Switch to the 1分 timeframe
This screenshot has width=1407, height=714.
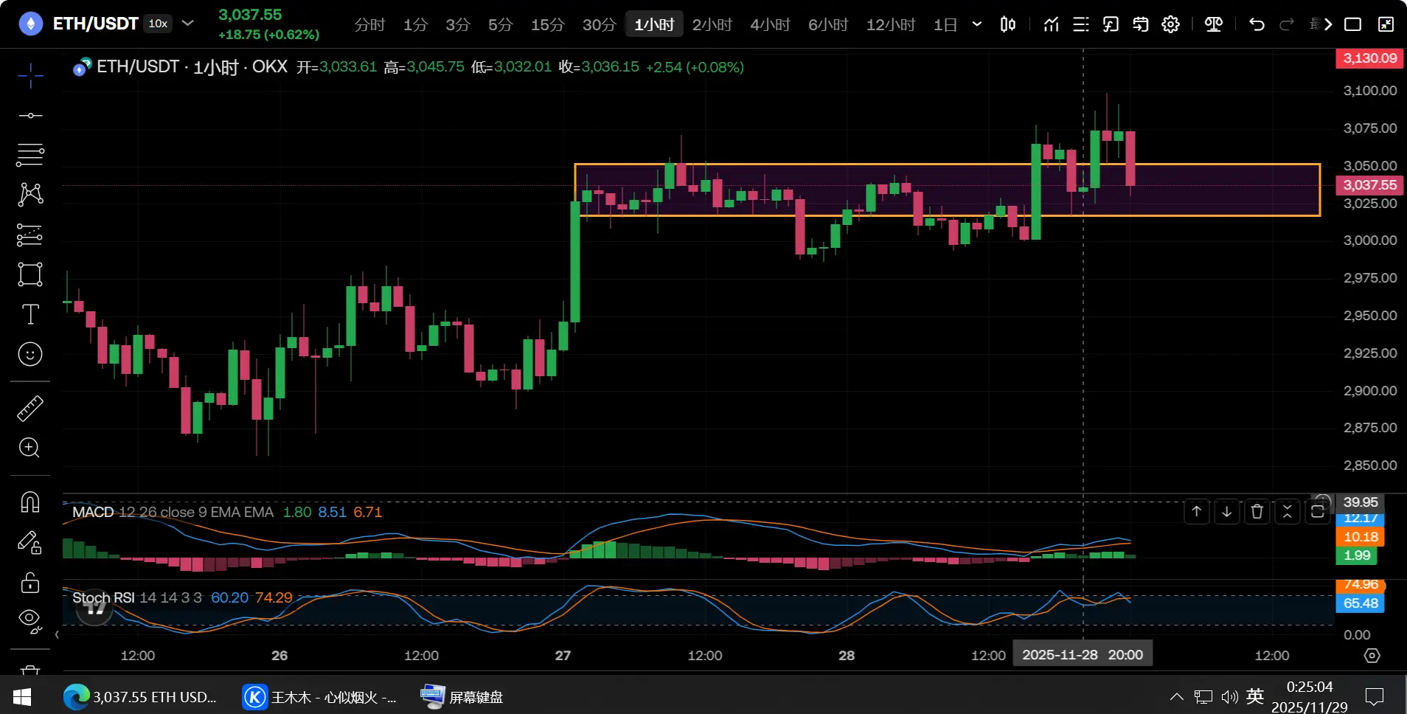point(415,25)
